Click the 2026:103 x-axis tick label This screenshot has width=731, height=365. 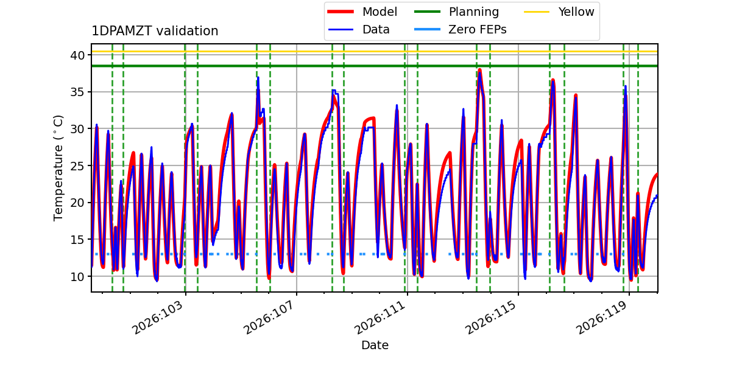[x=157, y=316]
